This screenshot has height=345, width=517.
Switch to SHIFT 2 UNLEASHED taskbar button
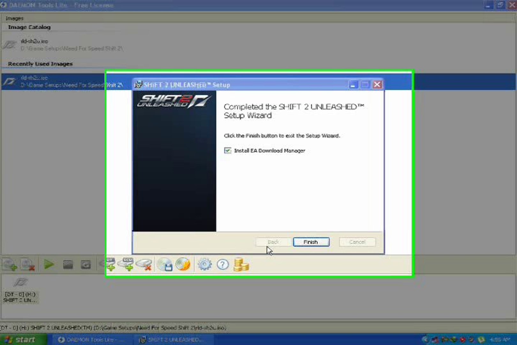[175, 340]
